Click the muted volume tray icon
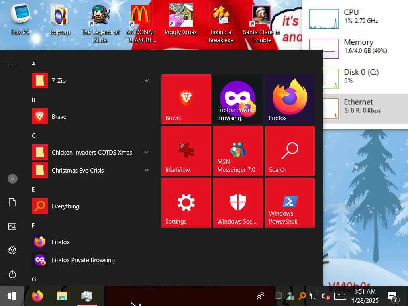 point(326,296)
